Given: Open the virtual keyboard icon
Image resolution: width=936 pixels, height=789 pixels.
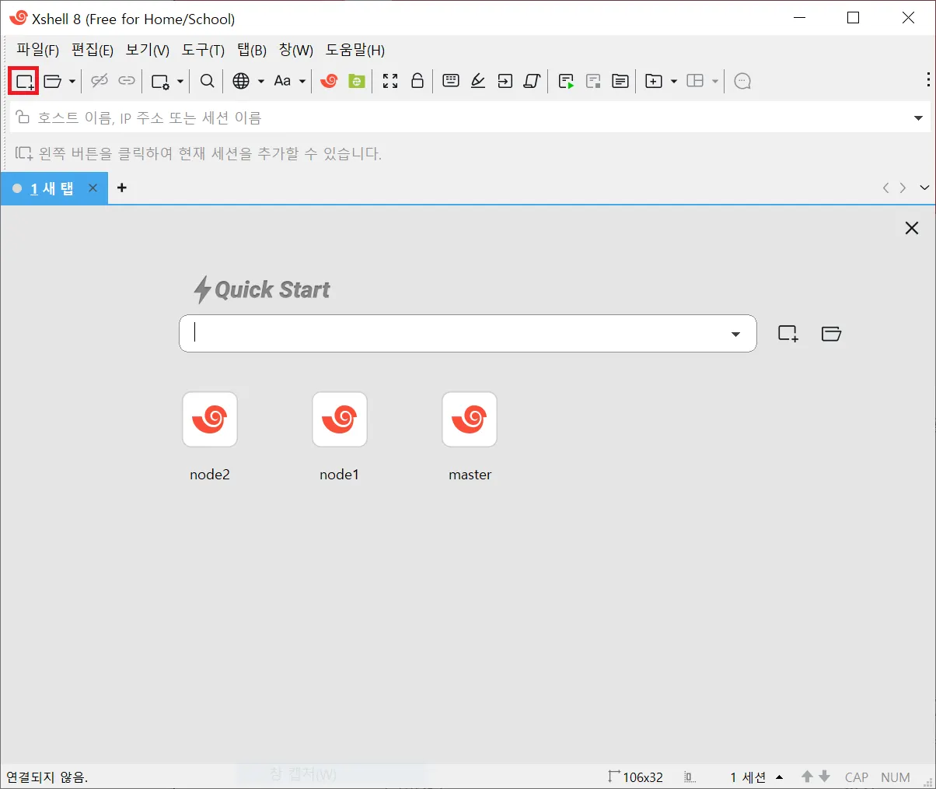Looking at the screenshot, I should click(451, 80).
